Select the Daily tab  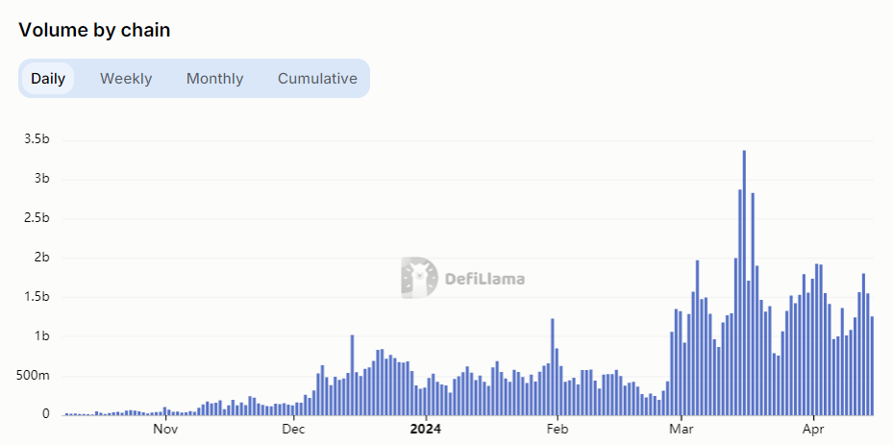coord(48,79)
